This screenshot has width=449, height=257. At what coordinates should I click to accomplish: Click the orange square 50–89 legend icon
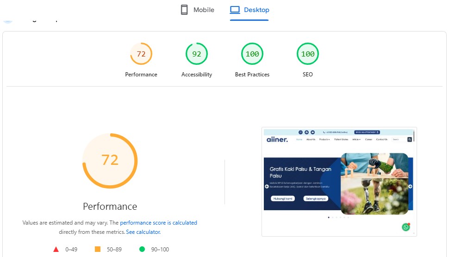coord(98,249)
